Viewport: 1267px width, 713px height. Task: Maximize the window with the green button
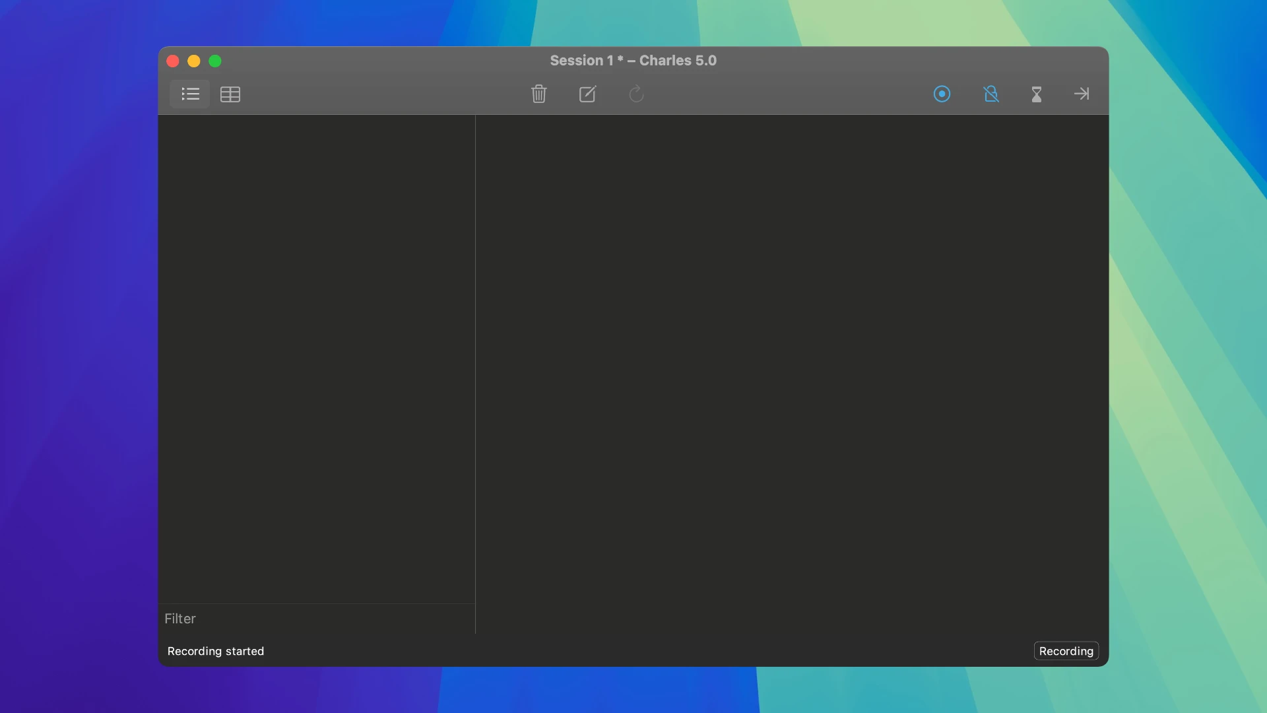tap(215, 61)
